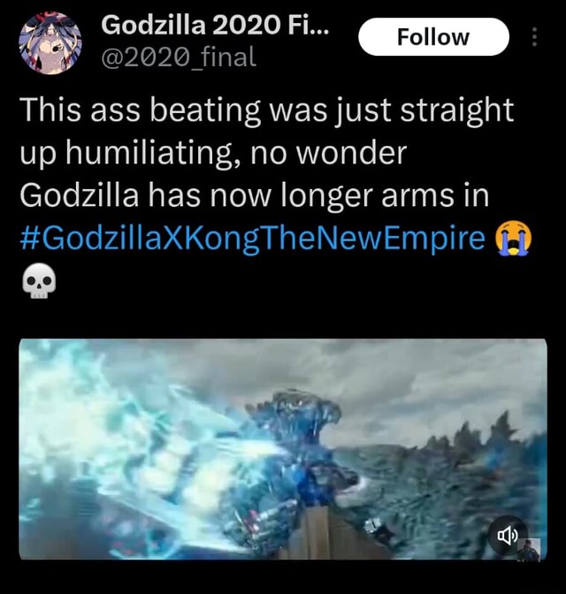Toggle the video sound speaker icon
This screenshot has height=594, width=566.
point(508,535)
